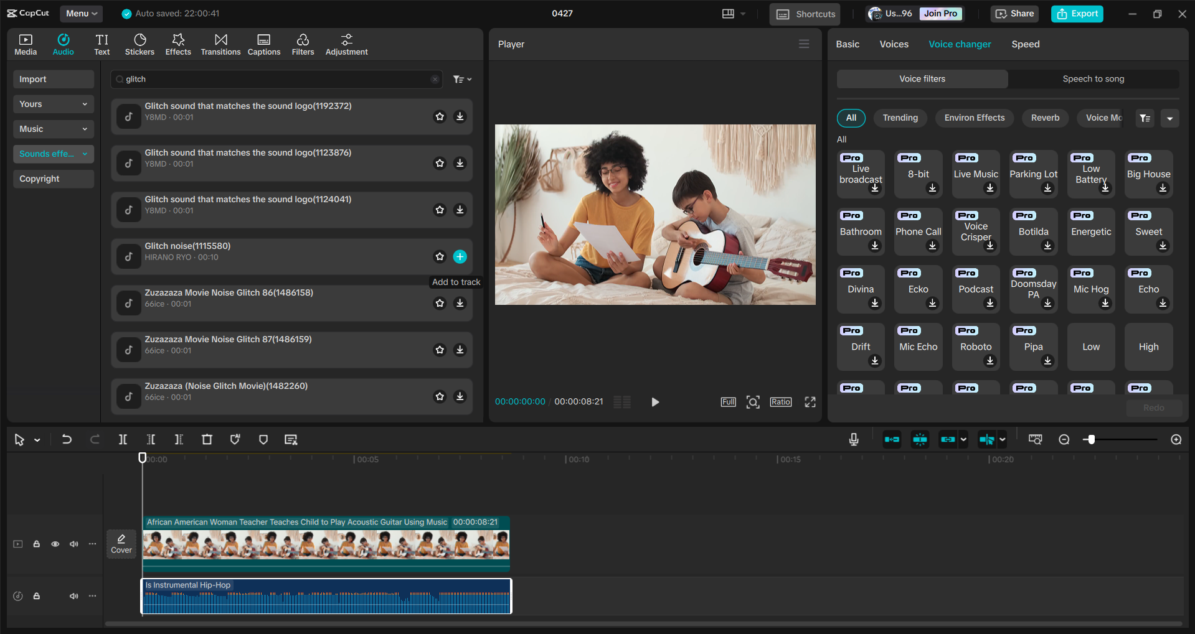
Task: Open the voiceover recording microphone icon
Action: point(853,439)
